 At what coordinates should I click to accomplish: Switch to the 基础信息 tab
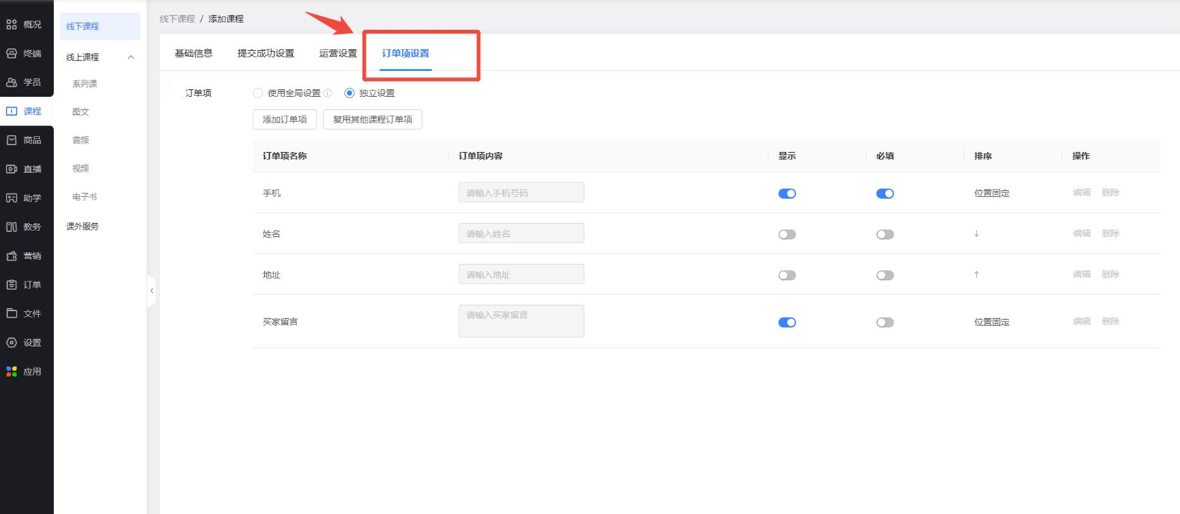pos(193,53)
